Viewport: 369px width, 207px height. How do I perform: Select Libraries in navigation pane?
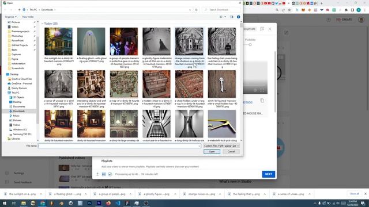16,139
